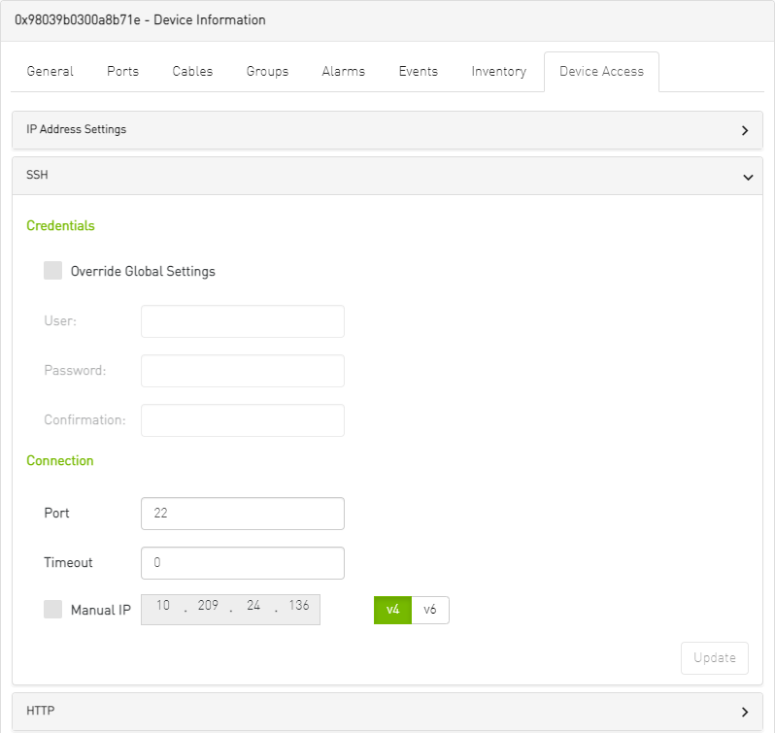Click the Password input field
The height and width of the screenshot is (733, 775).
coord(242,371)
